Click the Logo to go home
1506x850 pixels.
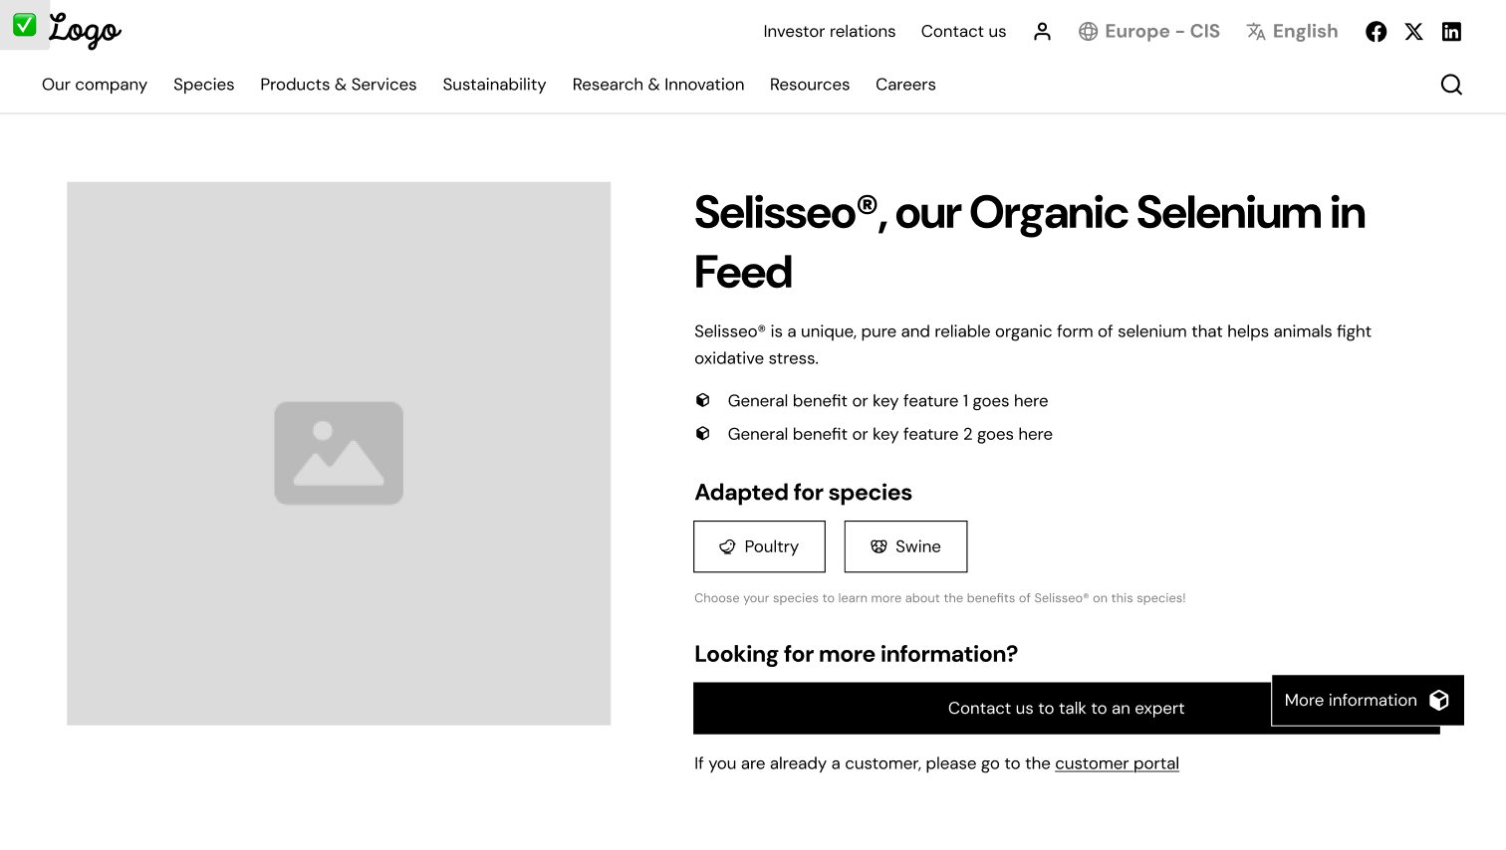coord(85,32)
